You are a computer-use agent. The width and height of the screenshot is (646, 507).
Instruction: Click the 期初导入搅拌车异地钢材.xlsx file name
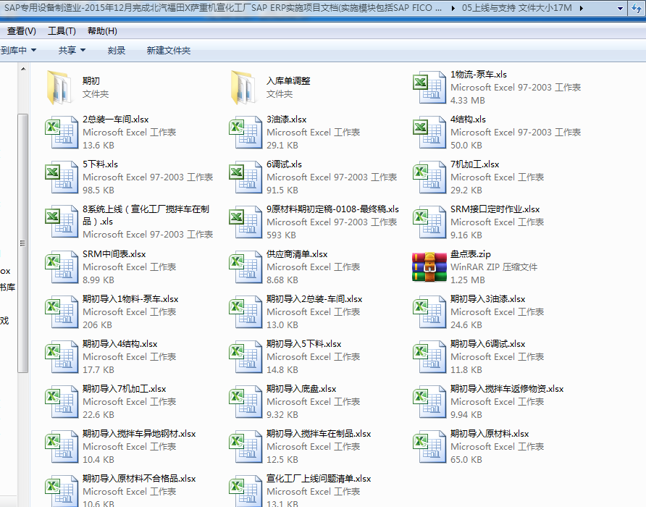point(139,434)
